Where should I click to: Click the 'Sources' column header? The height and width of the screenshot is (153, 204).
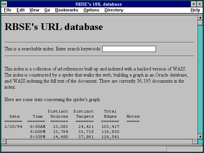(59, 116)
